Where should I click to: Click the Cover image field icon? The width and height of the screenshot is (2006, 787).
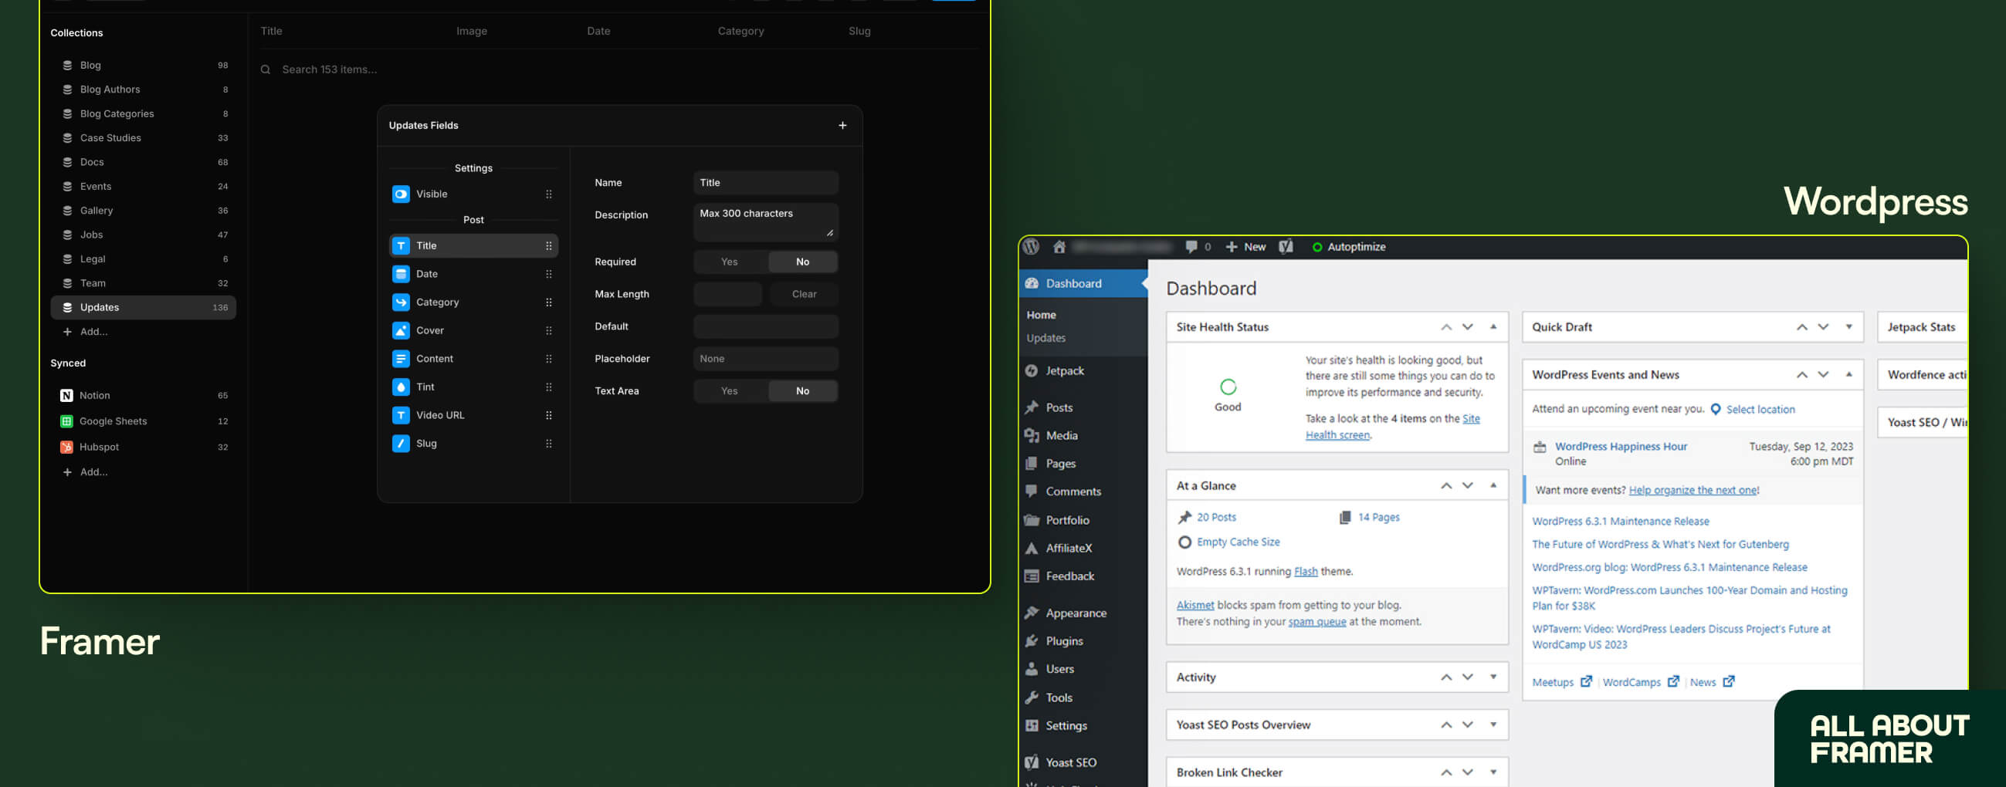tap(400, 331)
